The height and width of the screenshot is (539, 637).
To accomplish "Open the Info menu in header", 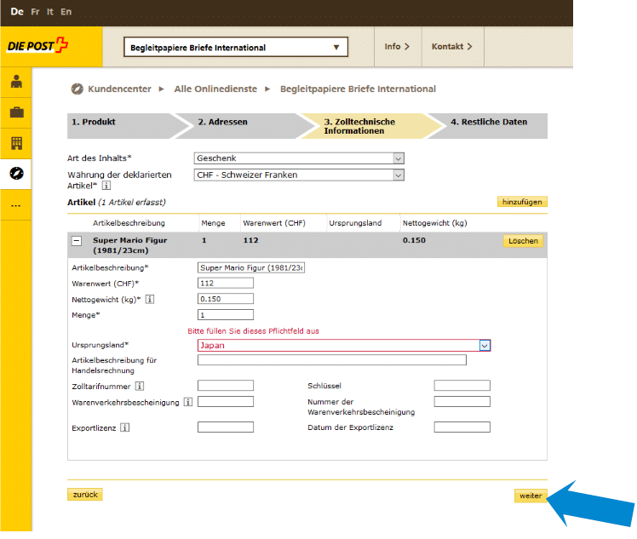I will [397, 47].
